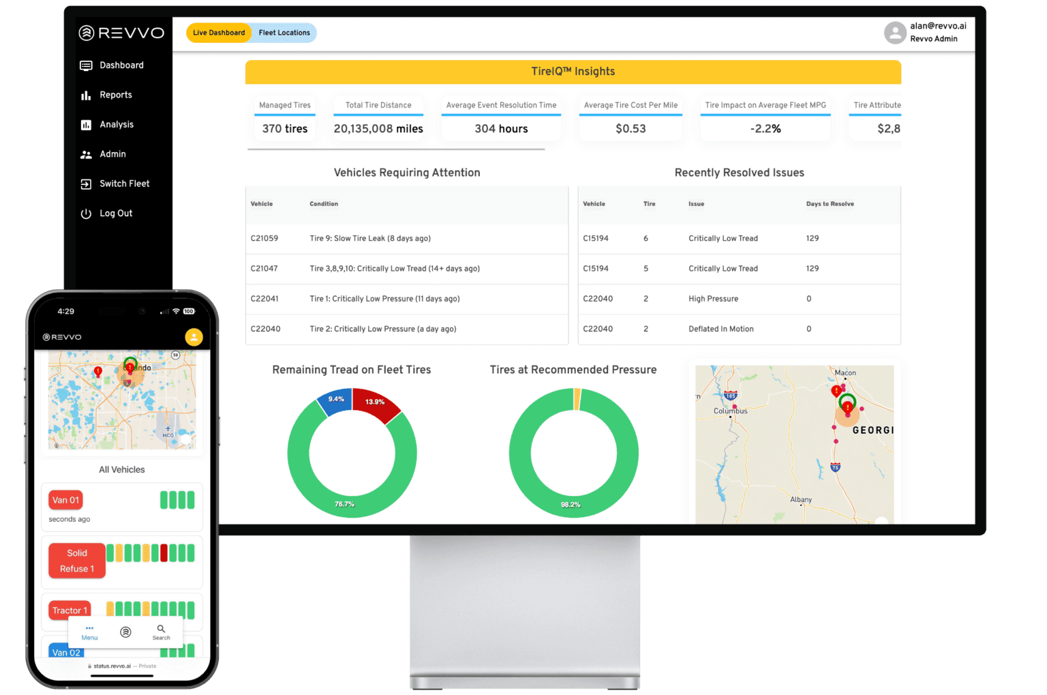Tap the yellow profile avatar on mobile header
Screen dimensions: 1047x695
(194, 337)
